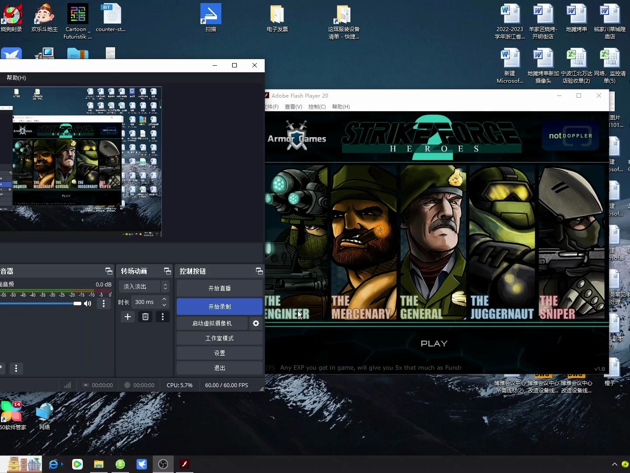Viewport: 630px width, 473px height.
Task: Pop out the 控制按钮 dock panel
Action: tap(259, 271)
